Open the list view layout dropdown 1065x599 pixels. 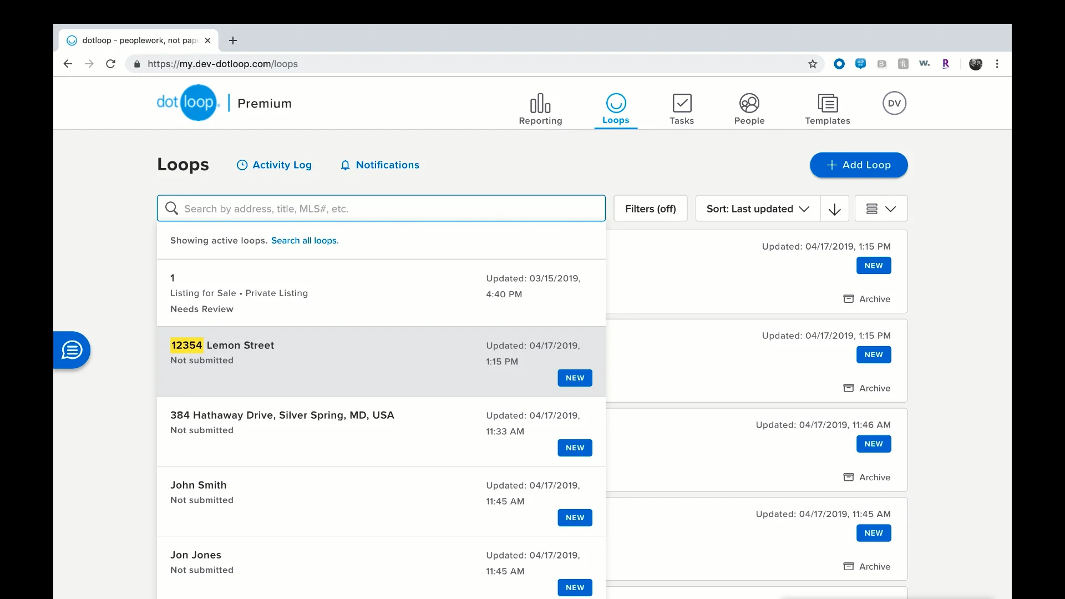[x=880, y=209]
